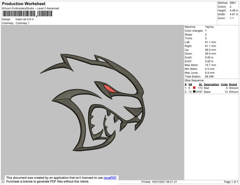This screenshot has height=185, width=240.
Task: Select zoom value '1:1'
Action: tap(232, 18)
